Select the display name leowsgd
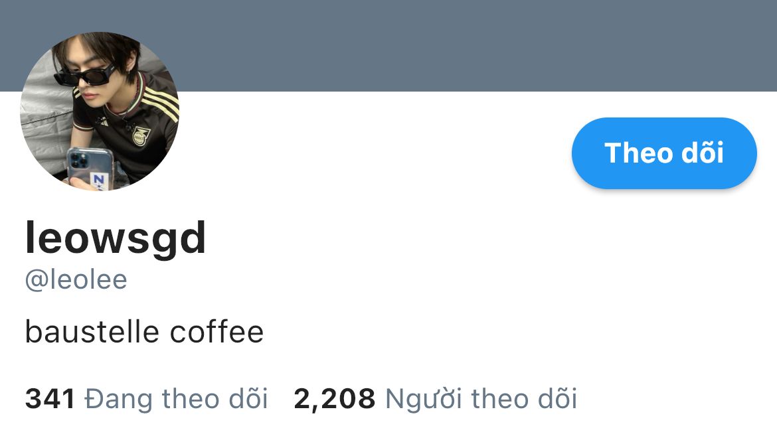The image size is (777, 444). 116,238
